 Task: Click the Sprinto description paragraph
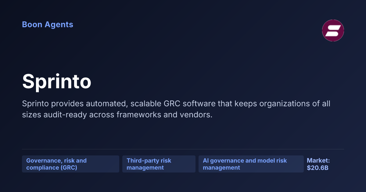[176, 109]
